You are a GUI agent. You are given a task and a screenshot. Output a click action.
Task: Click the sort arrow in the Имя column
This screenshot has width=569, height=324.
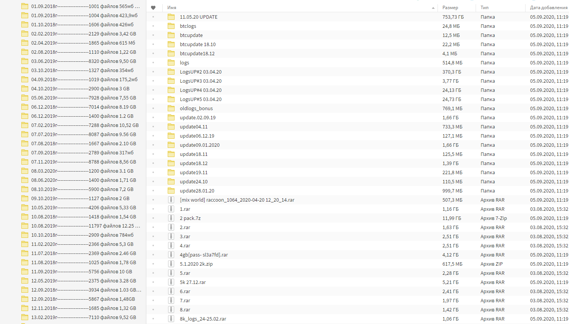point(433,8)
